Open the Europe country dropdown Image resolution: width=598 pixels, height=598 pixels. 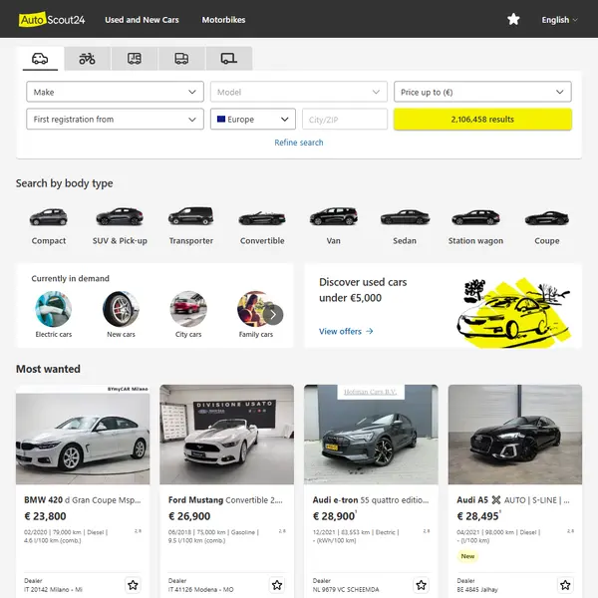point(253,120)
